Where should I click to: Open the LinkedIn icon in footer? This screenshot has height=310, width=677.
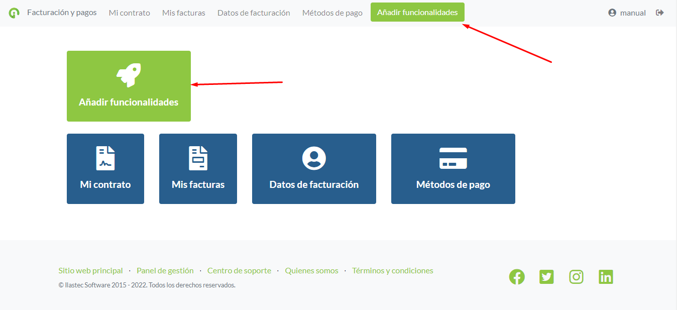[606, 277]
